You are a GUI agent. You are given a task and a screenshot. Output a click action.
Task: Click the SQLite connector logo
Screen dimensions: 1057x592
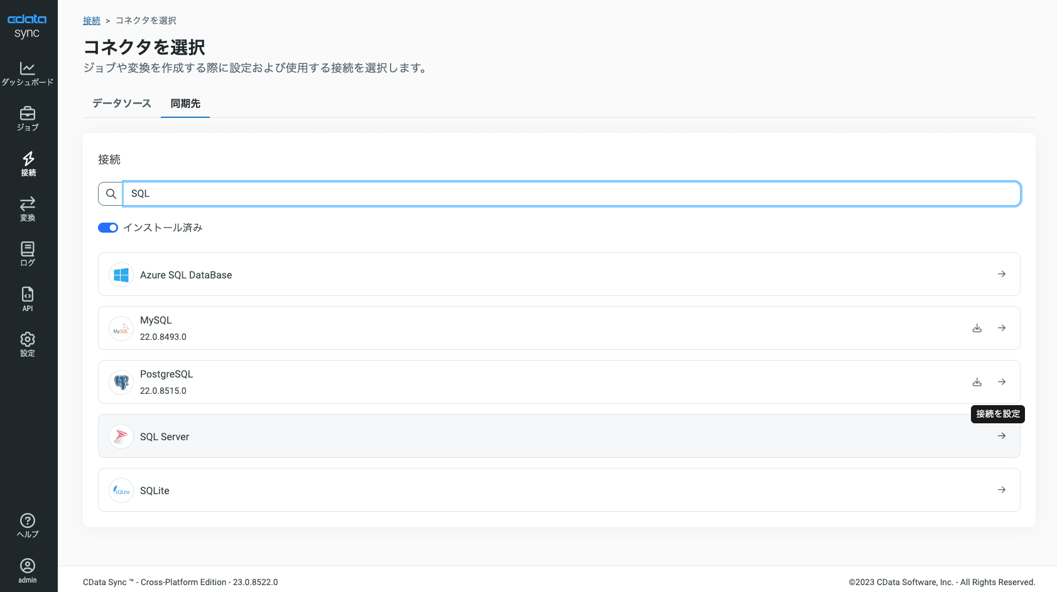[x=121, y=490]
